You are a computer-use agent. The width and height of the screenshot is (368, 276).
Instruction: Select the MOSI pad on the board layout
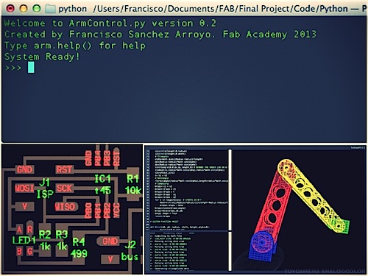point(24,188)
